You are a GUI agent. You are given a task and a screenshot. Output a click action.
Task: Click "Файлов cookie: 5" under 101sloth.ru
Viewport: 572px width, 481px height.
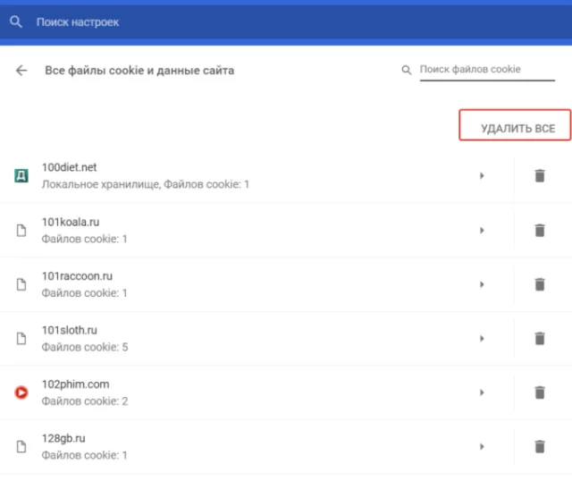(85, 347)
